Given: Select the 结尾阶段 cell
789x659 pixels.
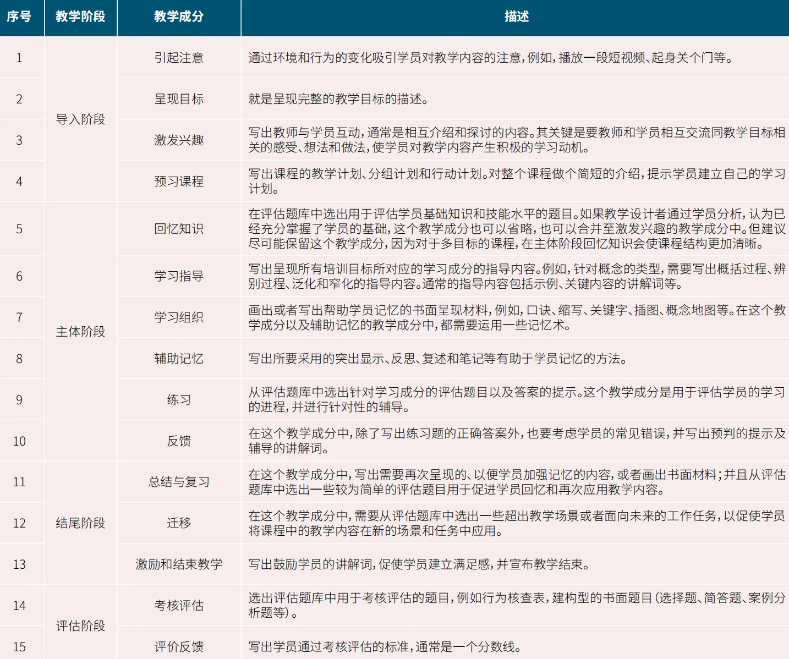Looking at the screenshot, I should coord(80,523).
